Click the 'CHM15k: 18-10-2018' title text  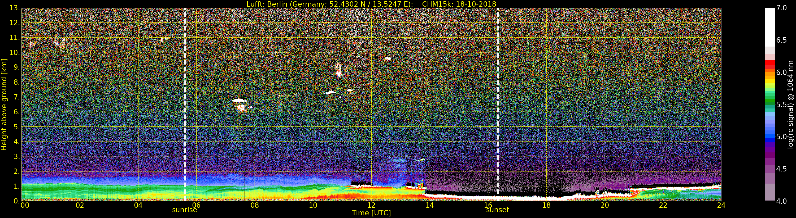pos(459,4)
